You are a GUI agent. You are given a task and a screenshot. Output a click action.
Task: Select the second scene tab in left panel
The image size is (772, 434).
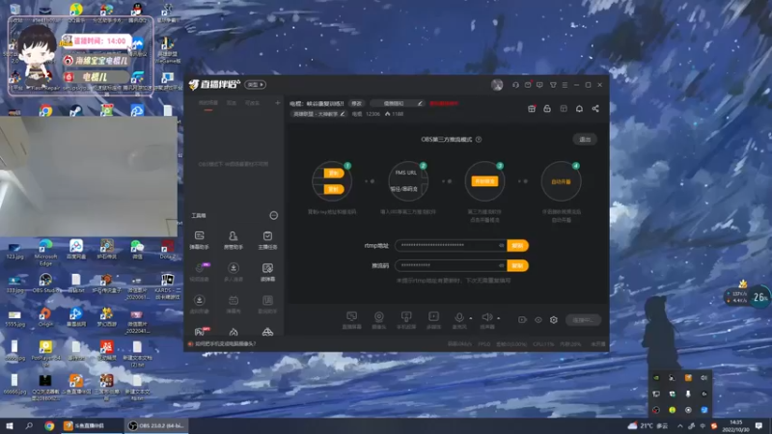pos(232,103)
